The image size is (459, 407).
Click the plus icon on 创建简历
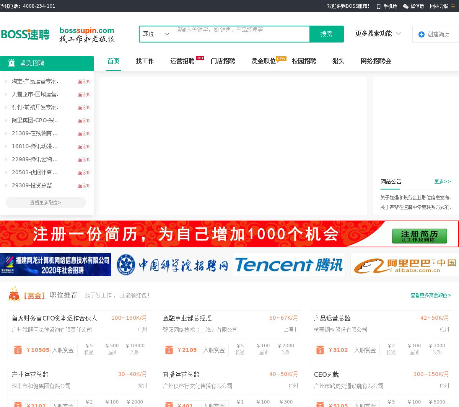click(422, 34)
